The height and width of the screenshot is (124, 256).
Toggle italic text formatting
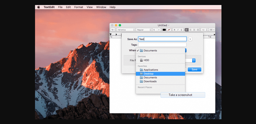tap(178, 30)
